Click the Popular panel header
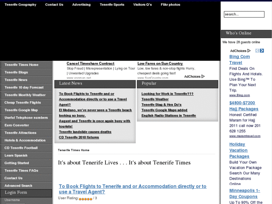Screen dimensions: 272x204 [177, 84]
